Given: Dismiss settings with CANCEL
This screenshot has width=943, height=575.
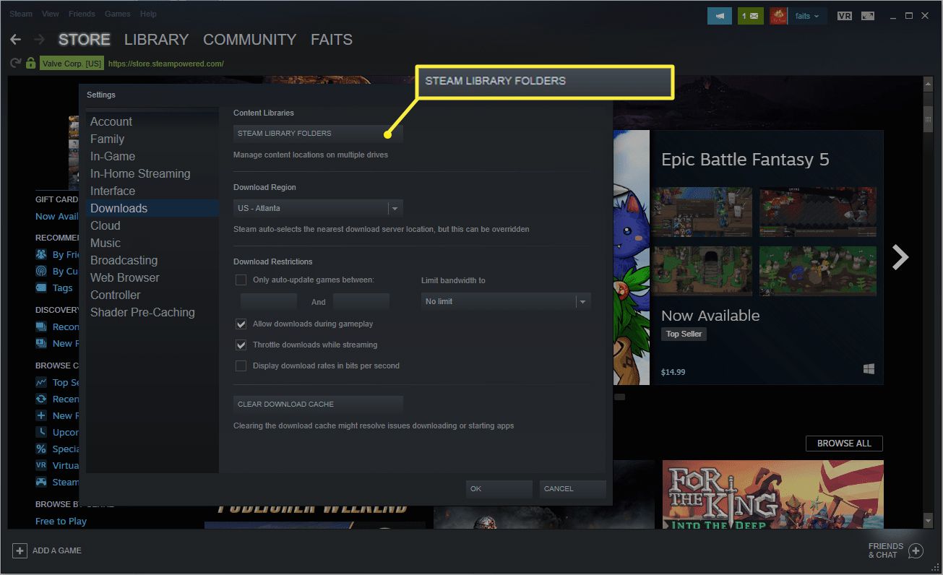Looking at the screenshot, I should [572, 488].
